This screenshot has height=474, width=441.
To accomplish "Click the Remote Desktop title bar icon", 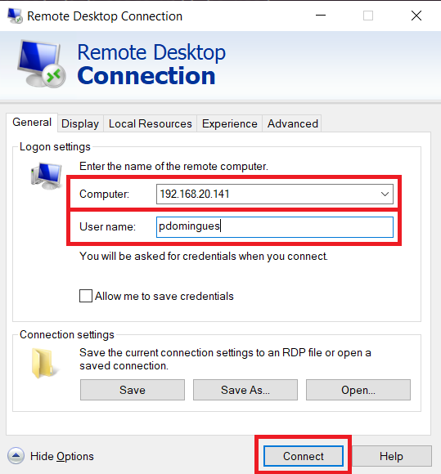I will pos(15,16).
